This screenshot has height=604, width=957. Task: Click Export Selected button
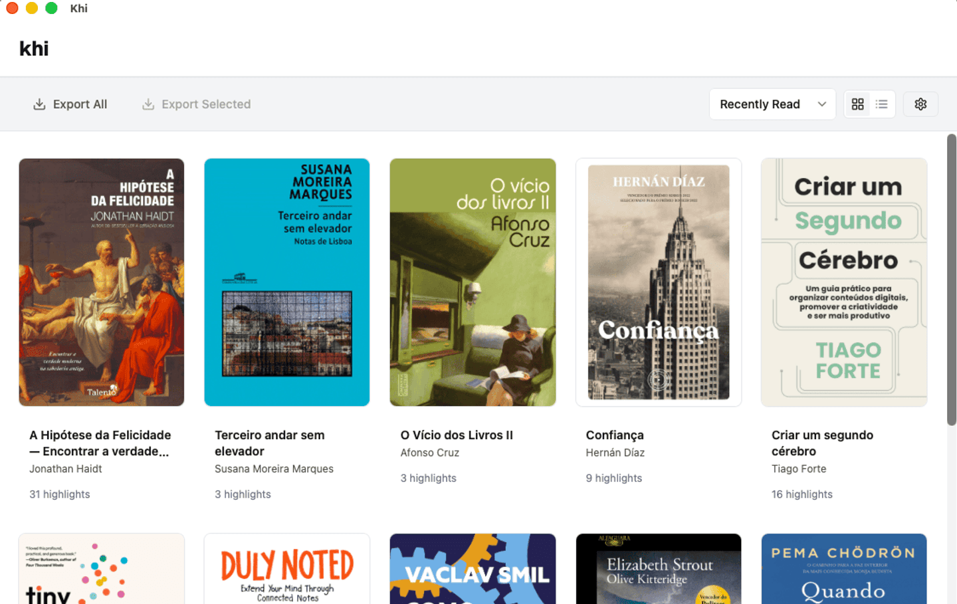(x=196, y=104)
